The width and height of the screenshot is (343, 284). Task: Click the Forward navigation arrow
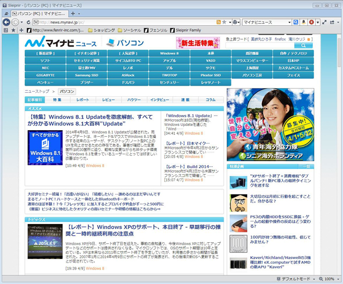(15, 22)
